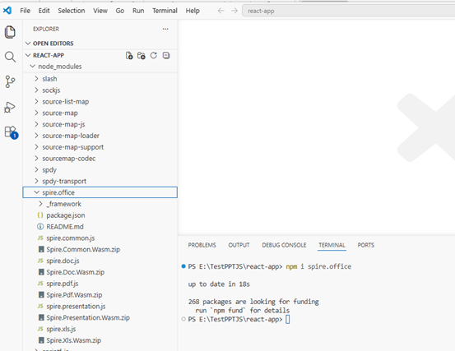Refresh the explorer file tree

pos(154,55)
